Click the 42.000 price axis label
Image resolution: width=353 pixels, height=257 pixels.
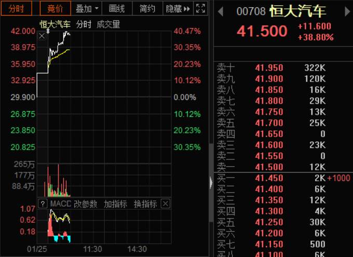23,31
